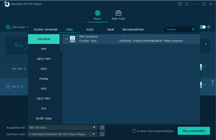Click the MKV Verlustfrei format icon
216x140 pixels.
point(72,39)
